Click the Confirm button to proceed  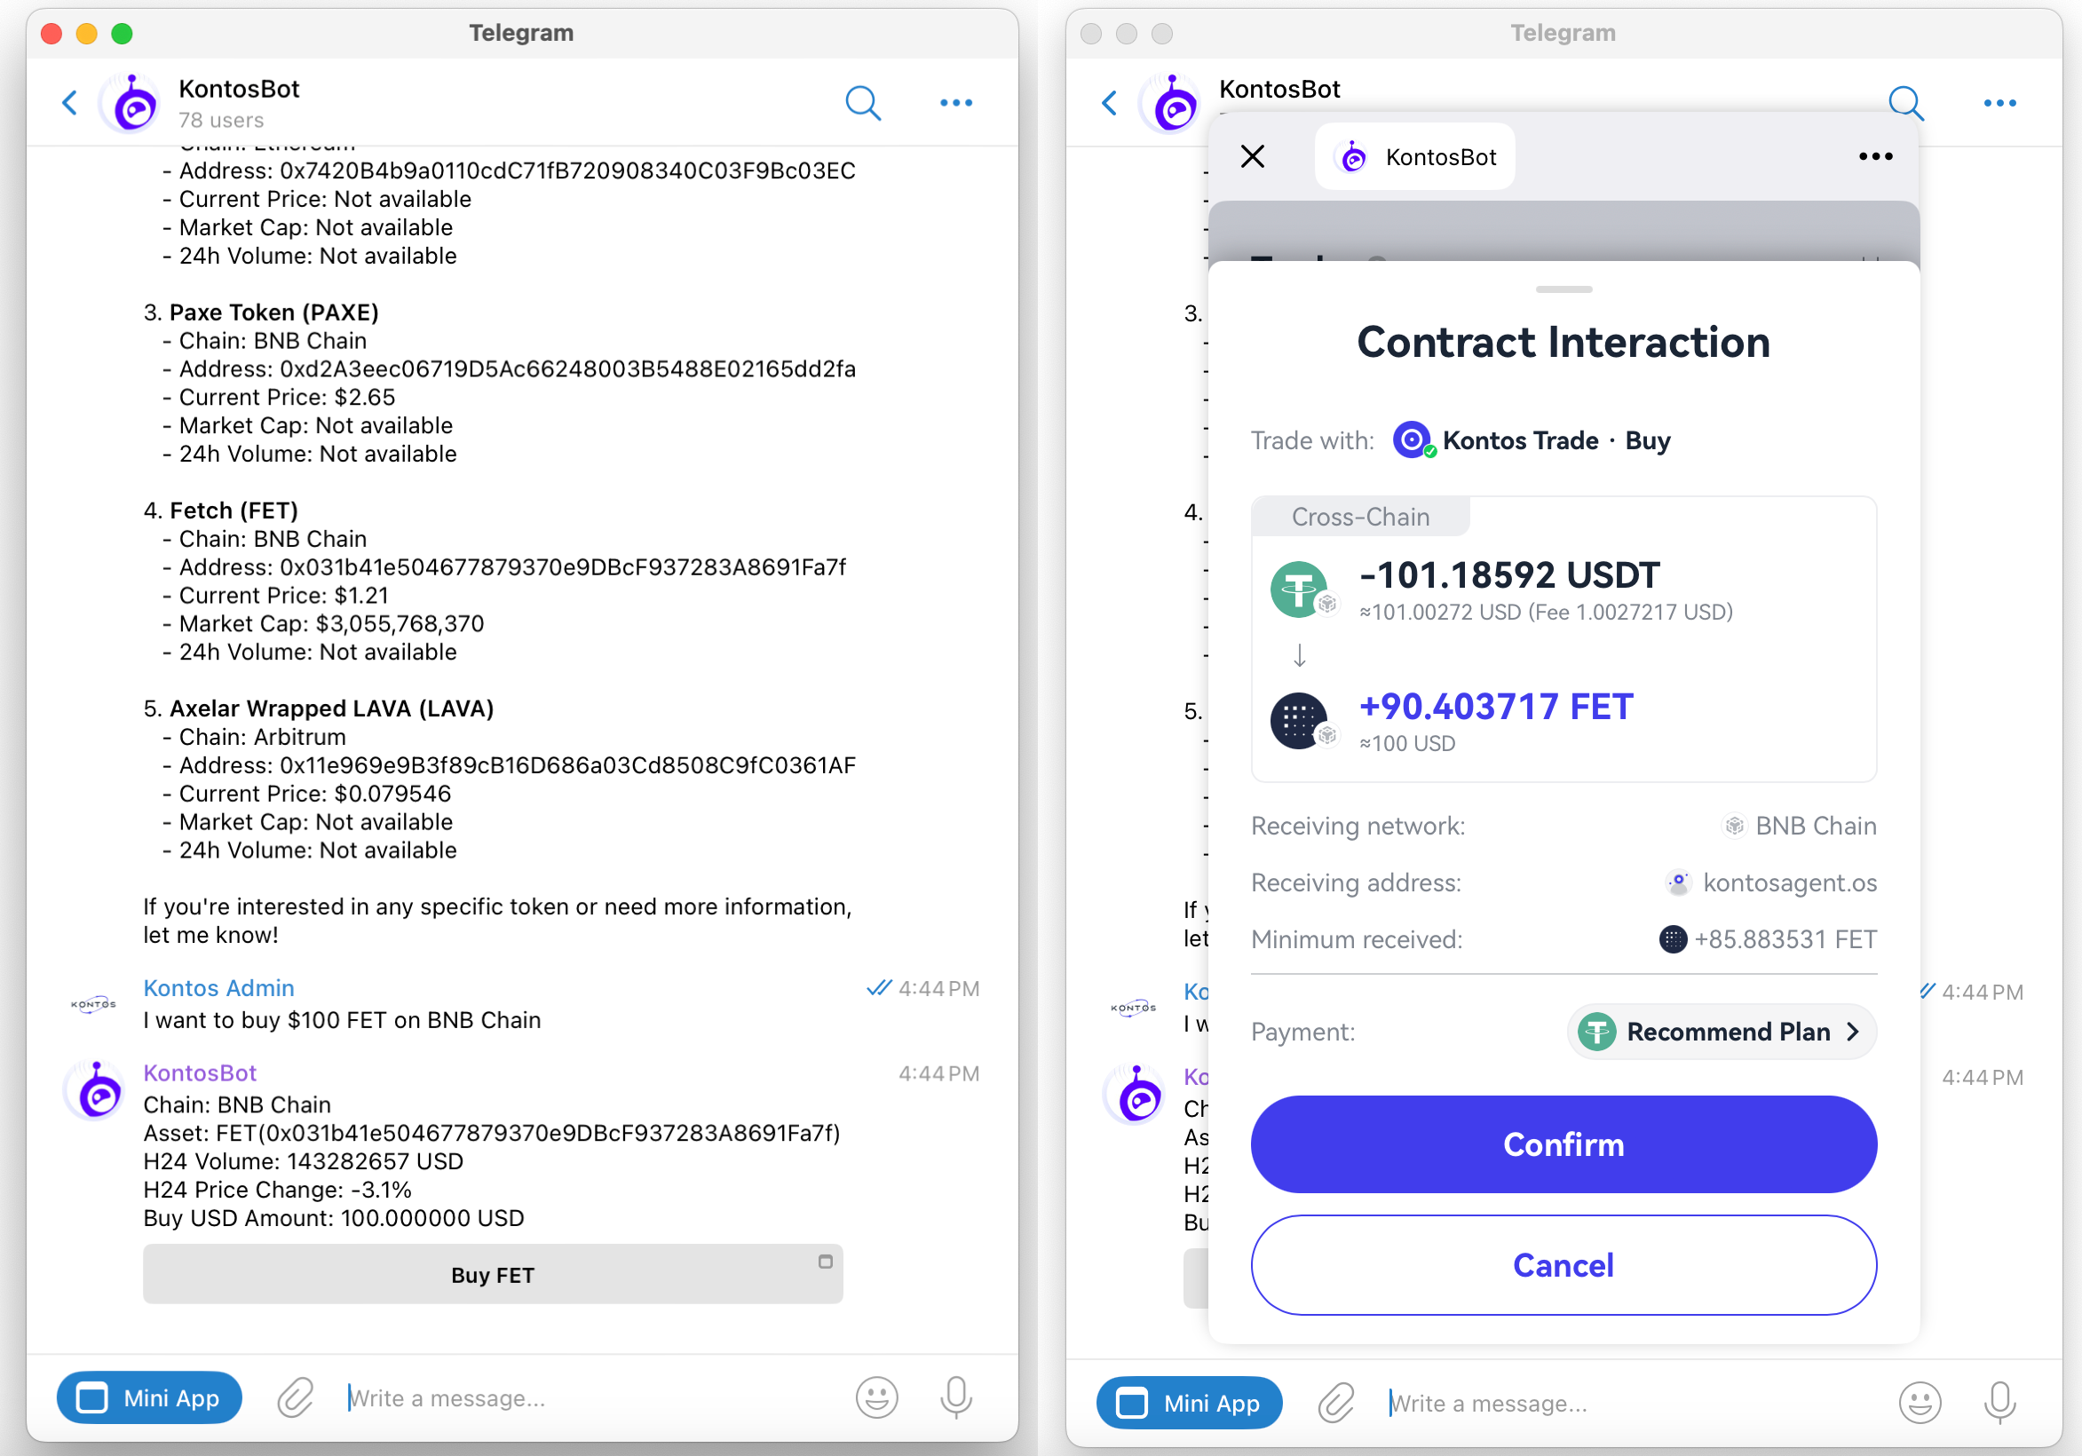coord(1563,1141)
